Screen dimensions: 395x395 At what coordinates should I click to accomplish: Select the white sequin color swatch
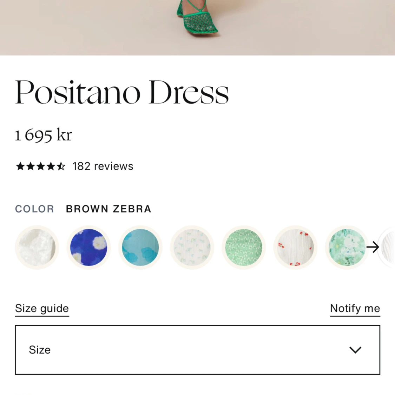(37, 248)
